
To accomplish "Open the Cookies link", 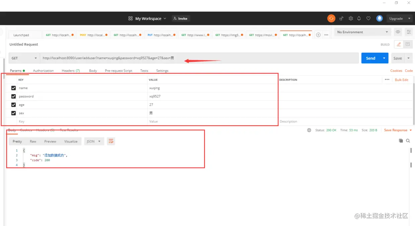I will (x=396, y=71).
